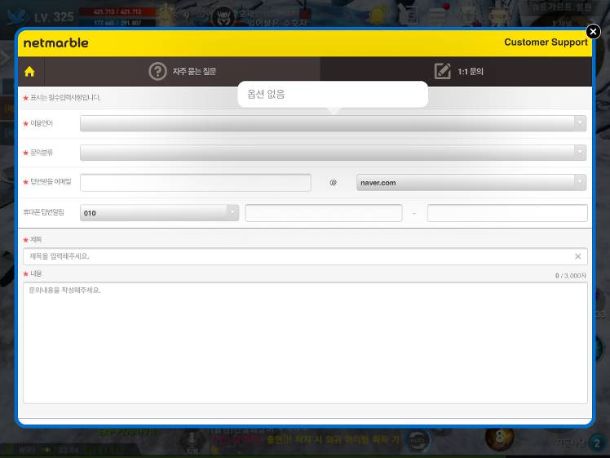610x458 pixels.
Task: Expand the 문의분류 inquiry category dropdown
Action: [x=333, y=153]
